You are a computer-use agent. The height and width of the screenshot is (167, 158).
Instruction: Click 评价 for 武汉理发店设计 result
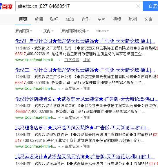pos(87,146)
